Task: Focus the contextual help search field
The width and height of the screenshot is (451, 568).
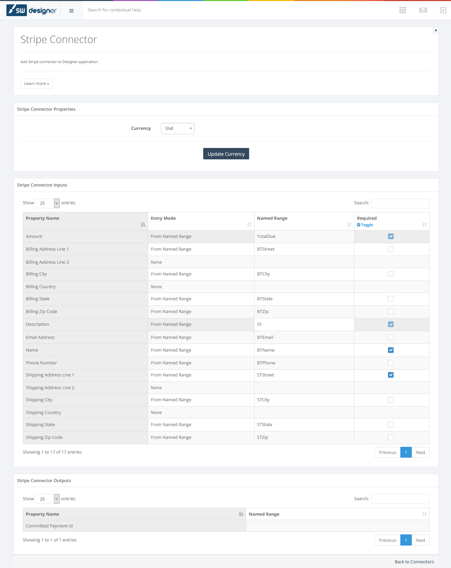Action: (x=114, y=10)
